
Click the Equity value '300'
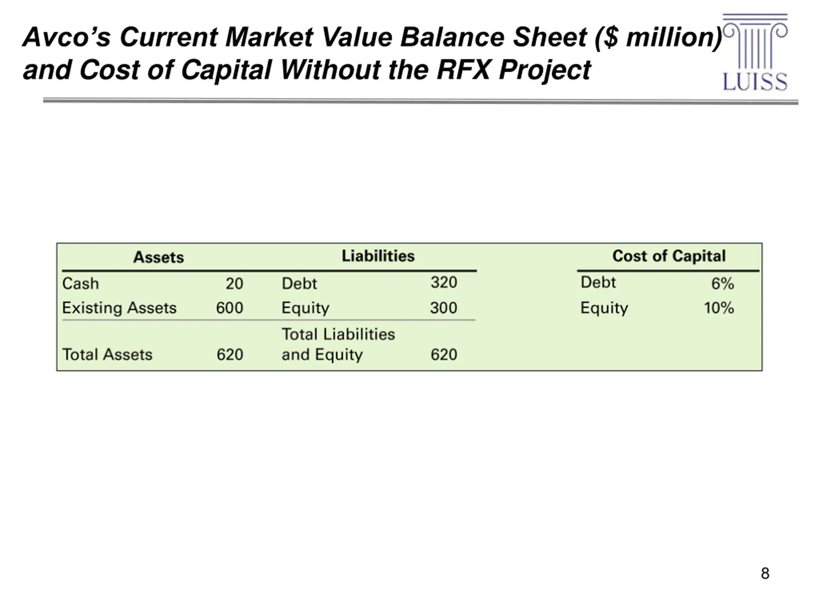(443, 308)
